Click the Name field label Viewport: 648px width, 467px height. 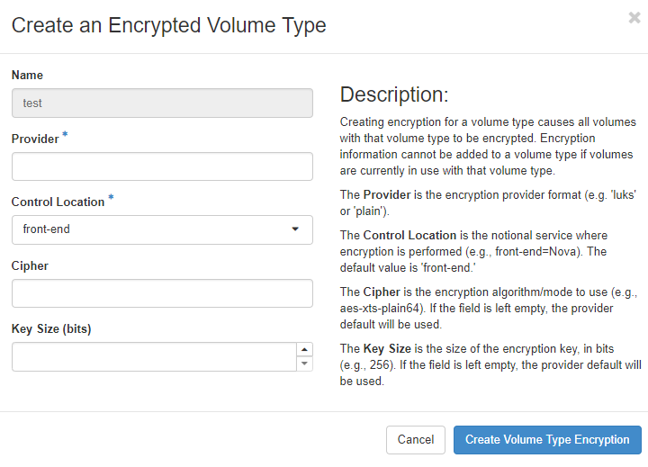coord(27,76)
